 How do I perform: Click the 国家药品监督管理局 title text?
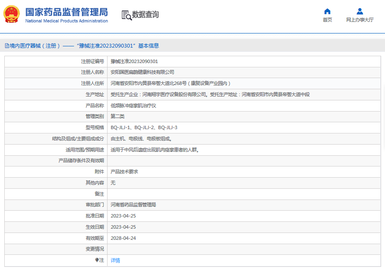point(67,12)
